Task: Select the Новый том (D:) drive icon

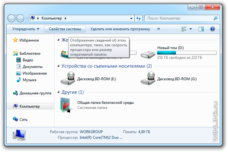Action: pyautogui.click(x=148, y=55)
